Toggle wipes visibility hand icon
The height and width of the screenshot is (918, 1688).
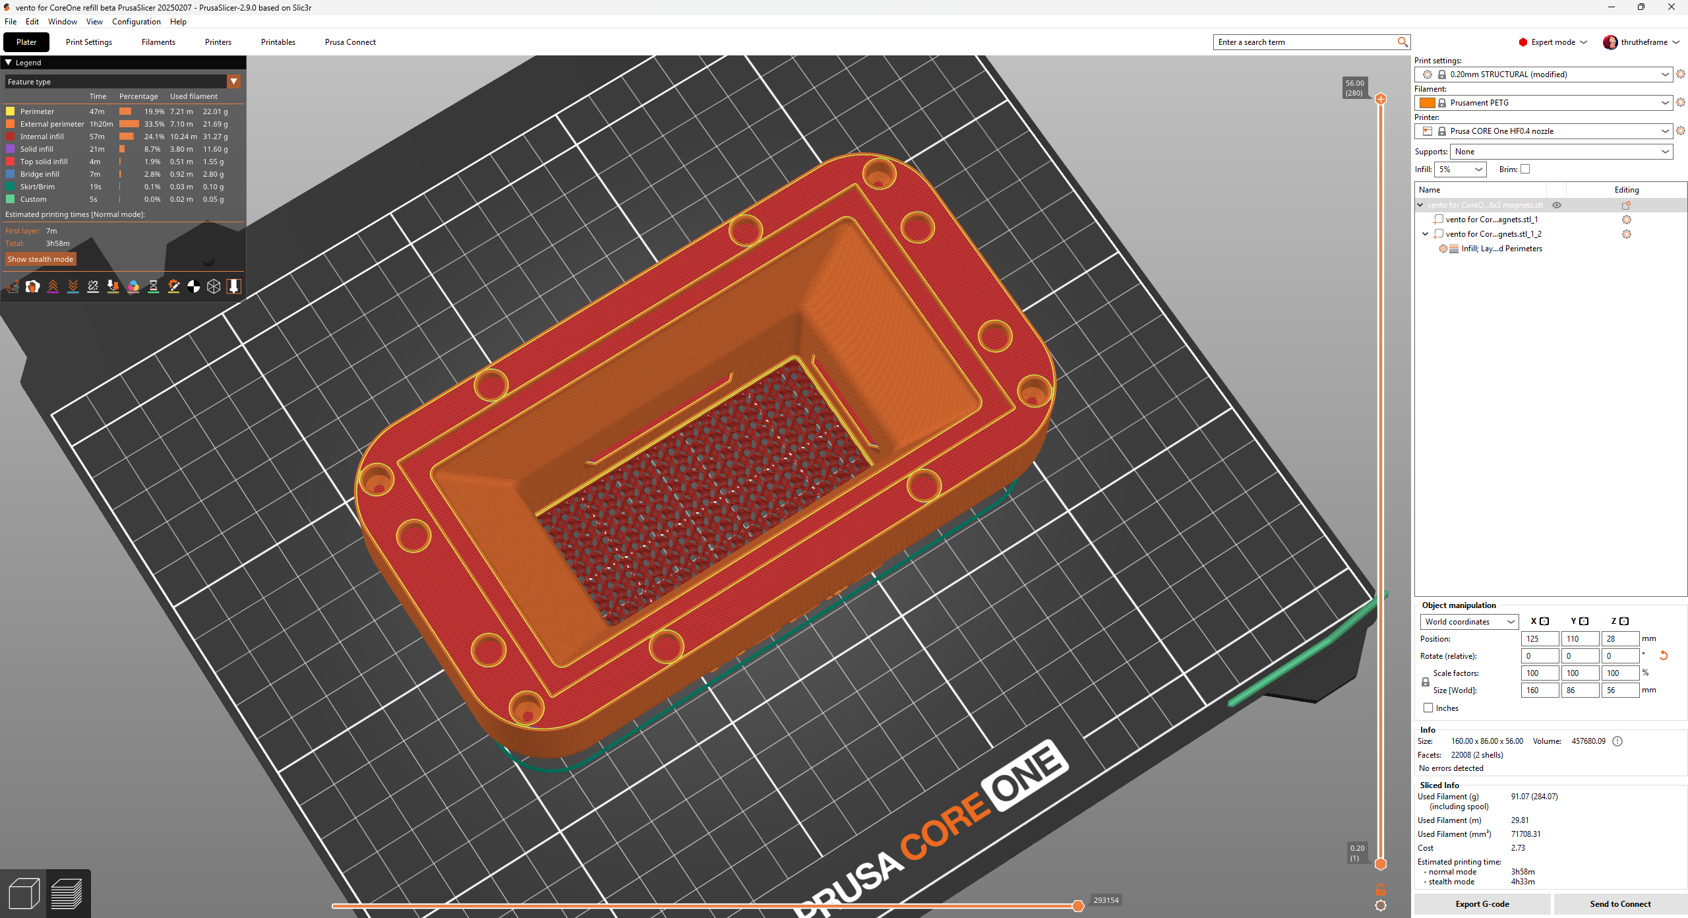click(x=32, y=286)
